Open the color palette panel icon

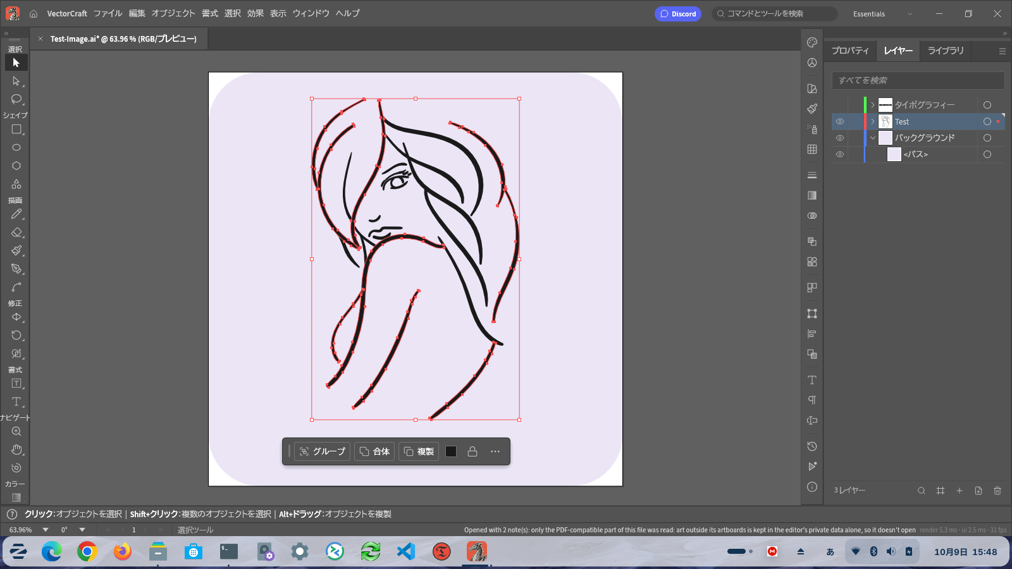[x=812, y=42]
